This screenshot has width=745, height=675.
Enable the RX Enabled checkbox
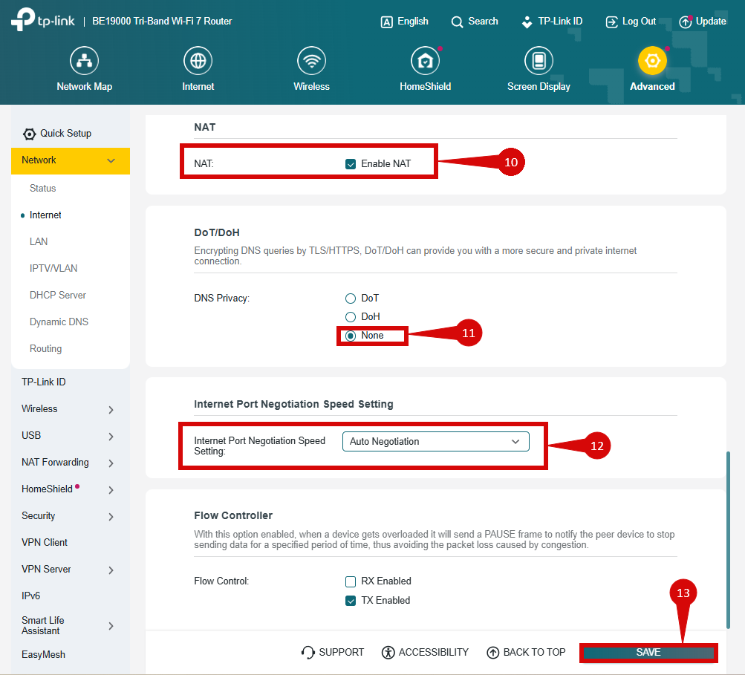pos(351,581)
